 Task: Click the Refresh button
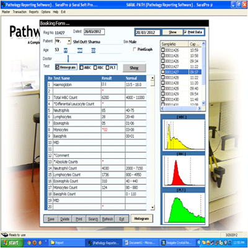pos(107,219)
